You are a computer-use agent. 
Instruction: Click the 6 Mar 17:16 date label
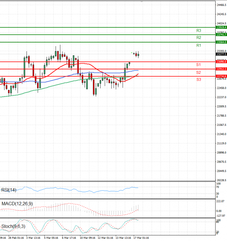tap(69, 238)
